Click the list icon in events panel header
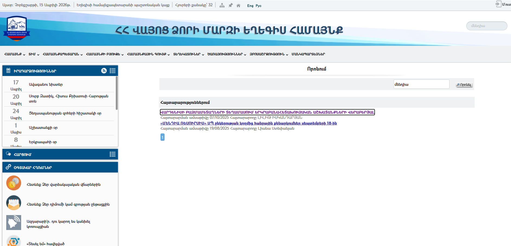Viewport: 511px width, 246px height. pyautogui.click(x=113, y=71)
